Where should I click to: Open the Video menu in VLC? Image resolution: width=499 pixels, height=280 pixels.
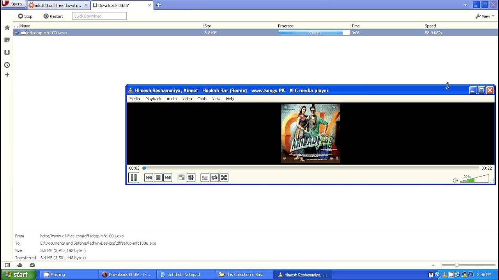(x=187, y=99)
